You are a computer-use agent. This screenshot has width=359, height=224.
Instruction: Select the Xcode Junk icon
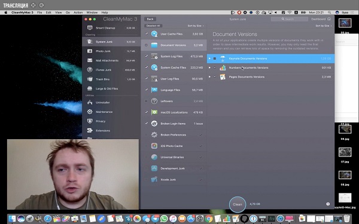(154, 179)
